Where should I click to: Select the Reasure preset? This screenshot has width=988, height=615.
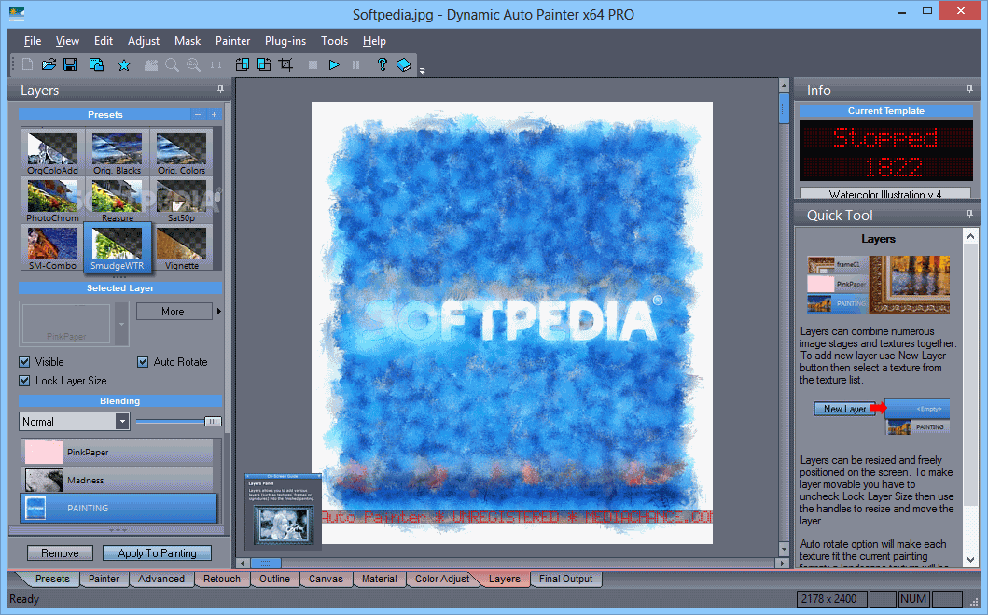(x=118, y=201)
